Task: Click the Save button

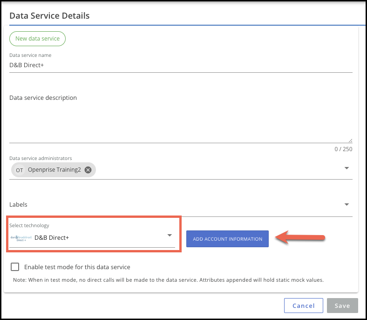Action: coord(342,306)
